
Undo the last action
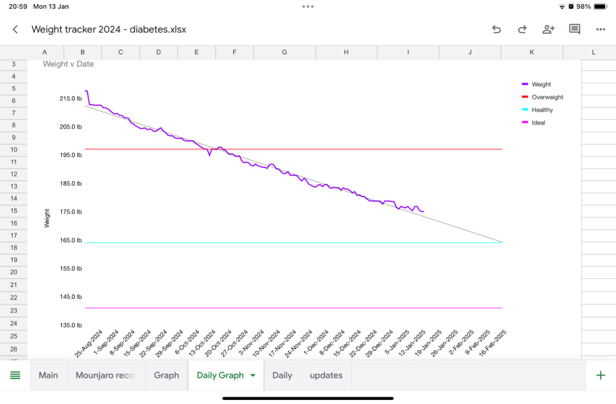point(496,30)
